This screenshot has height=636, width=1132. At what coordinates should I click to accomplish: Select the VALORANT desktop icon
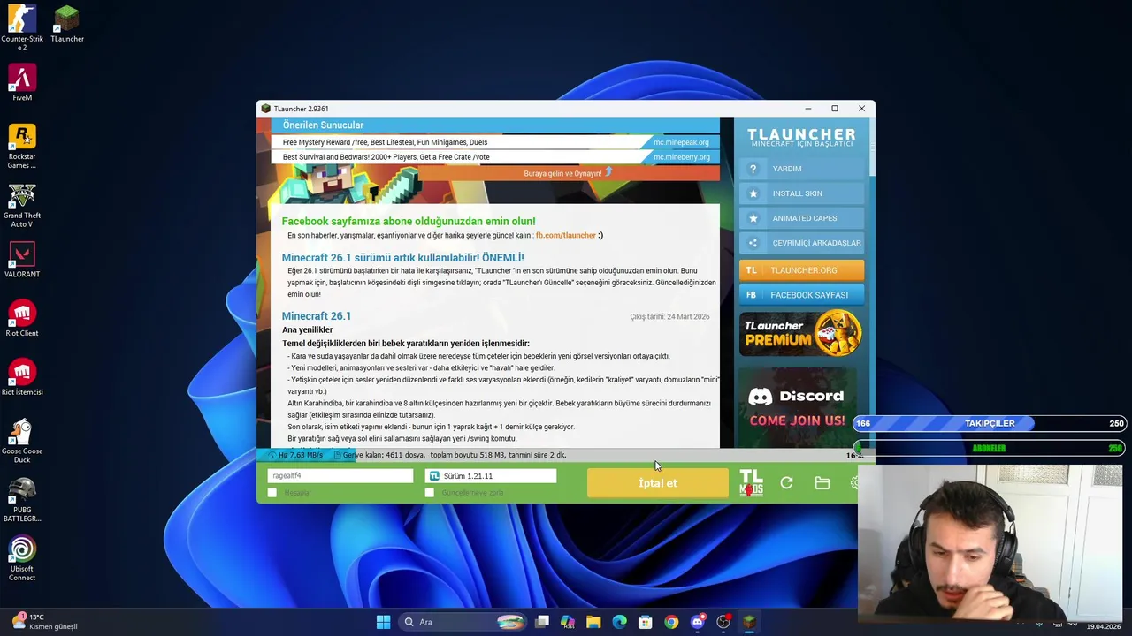tap(22, 260)
